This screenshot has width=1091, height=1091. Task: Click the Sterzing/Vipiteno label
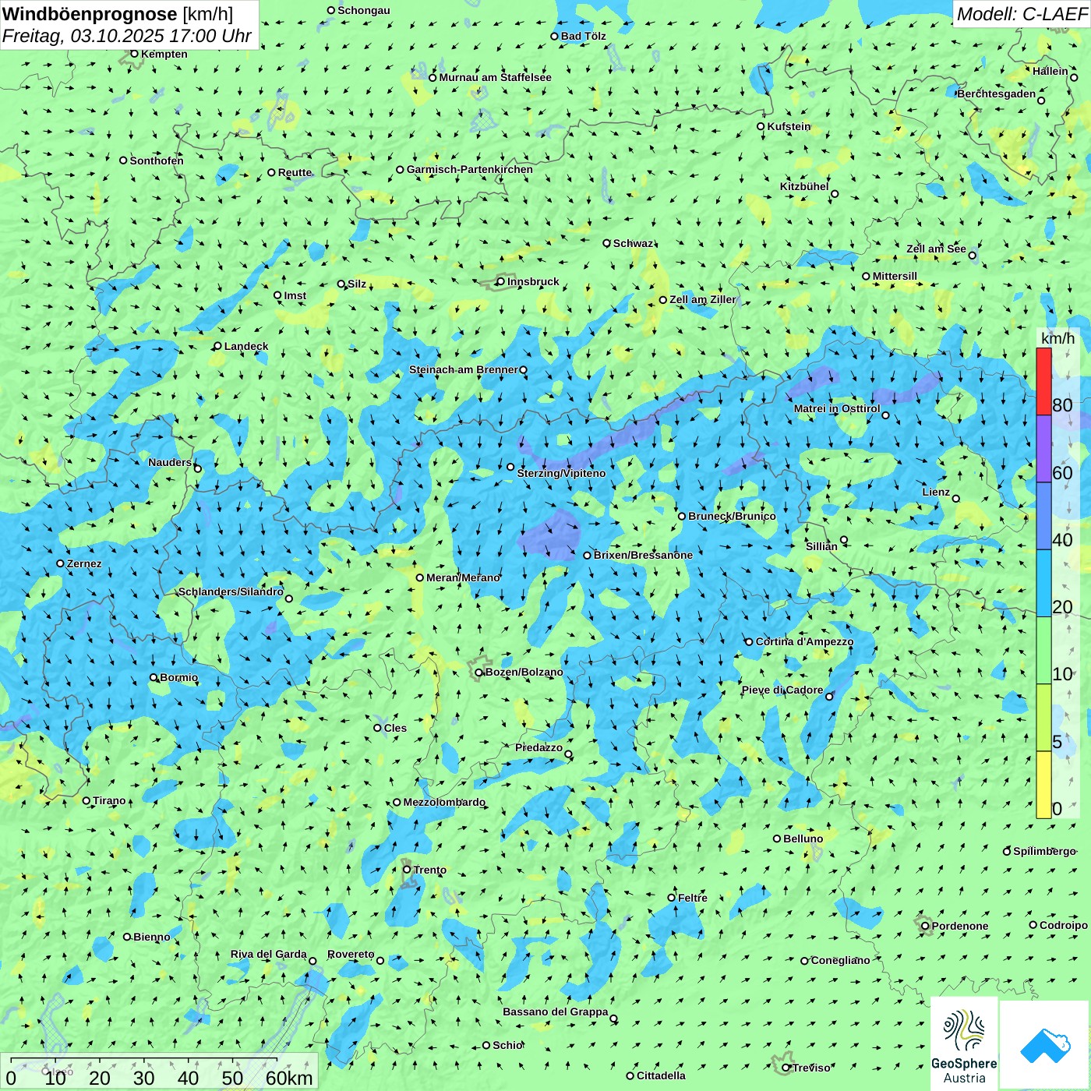[561, 473]
